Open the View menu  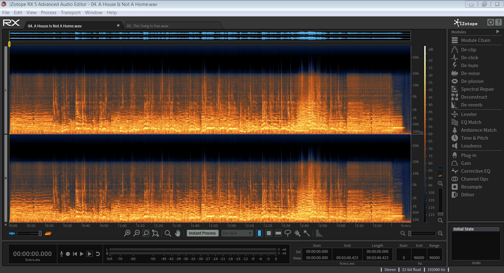[x=31, y=13]
